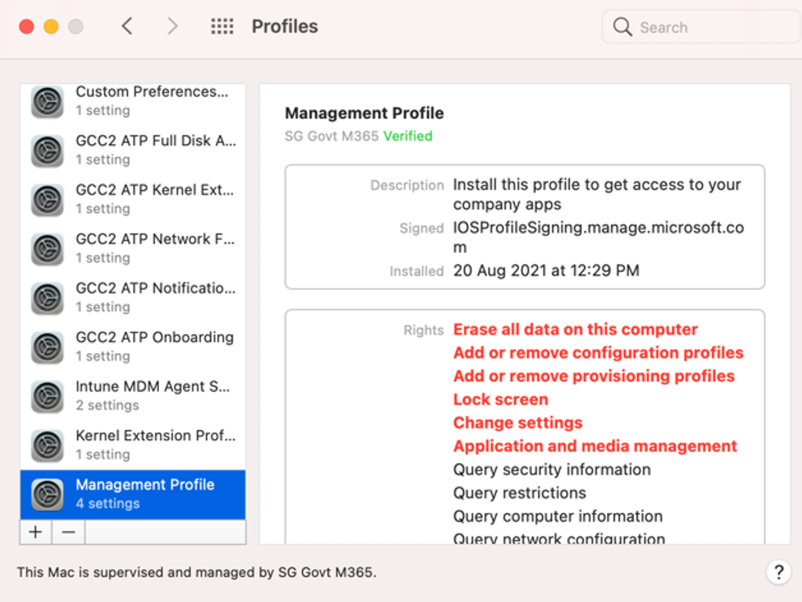This screenshot has height=602, width=802.
Task: Click the GCC2 ATP Onboarding profile icon
Action: tap(47, 347)
